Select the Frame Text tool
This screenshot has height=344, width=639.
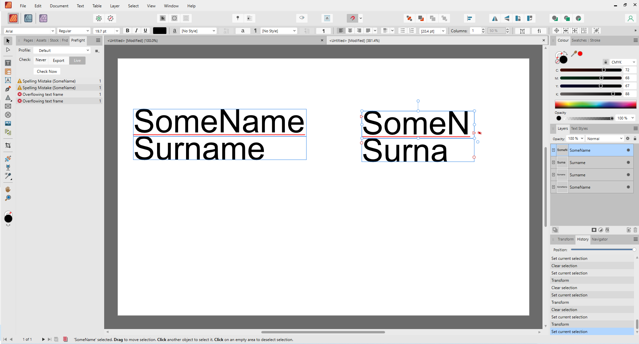(8, 63)
